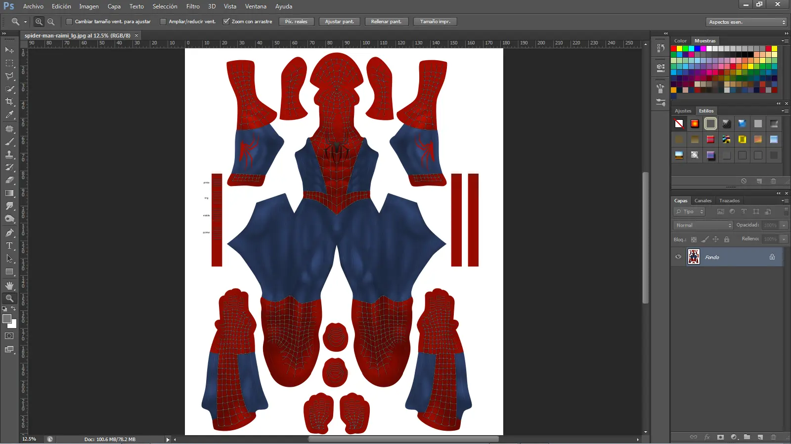This screenshot has height=444, width=791.
Task: Select the Crop tool
Action: [9, 102]
